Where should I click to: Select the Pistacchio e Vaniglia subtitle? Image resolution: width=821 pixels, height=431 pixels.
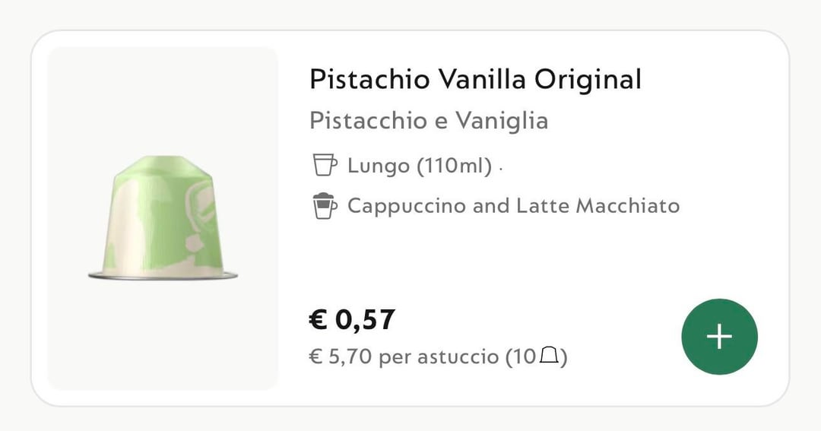coord(429,121)
